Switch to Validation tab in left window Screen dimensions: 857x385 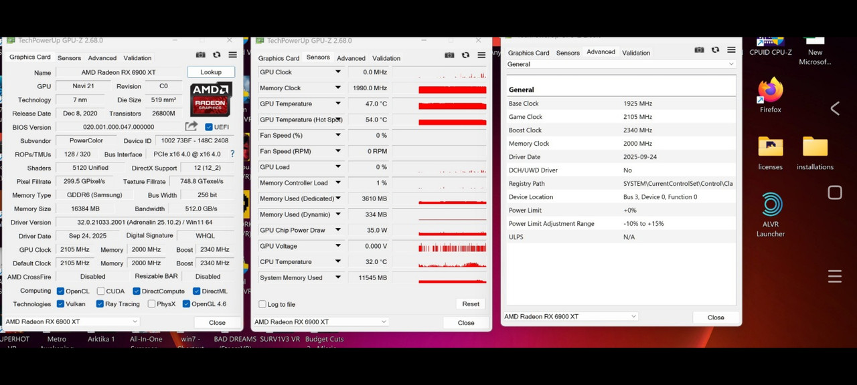[x=137, y=58]
